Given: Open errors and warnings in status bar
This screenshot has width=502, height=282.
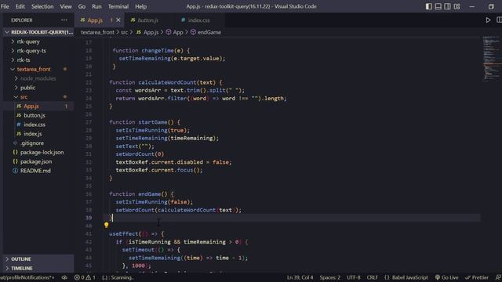Looking at the screenshot, I should 85,277.
